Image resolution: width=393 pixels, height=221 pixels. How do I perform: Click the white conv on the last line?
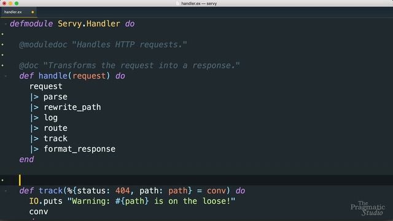(39, 212)
